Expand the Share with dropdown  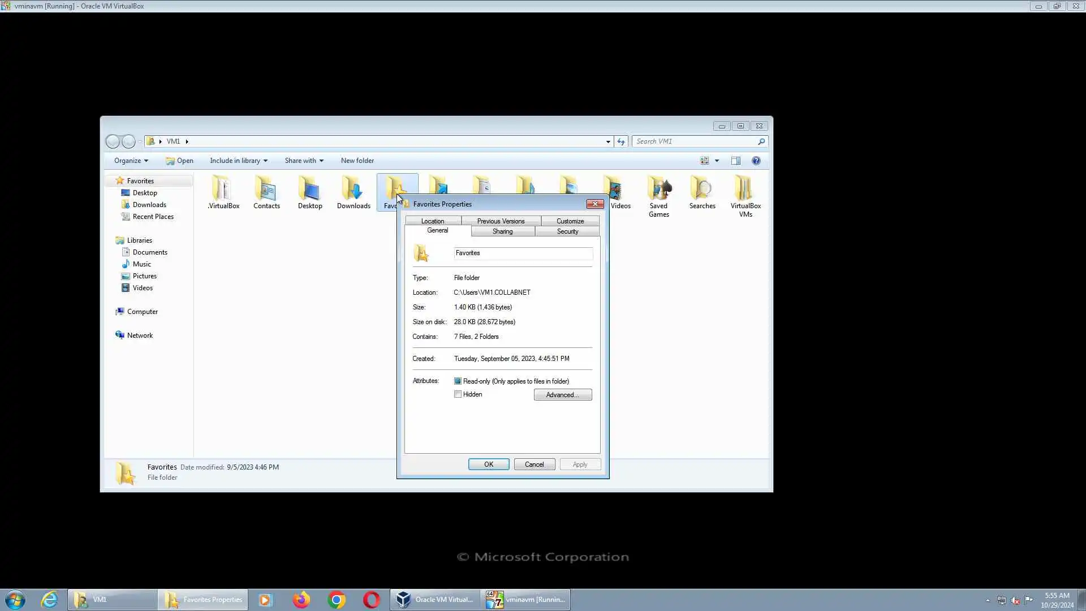tap(304, 161)
